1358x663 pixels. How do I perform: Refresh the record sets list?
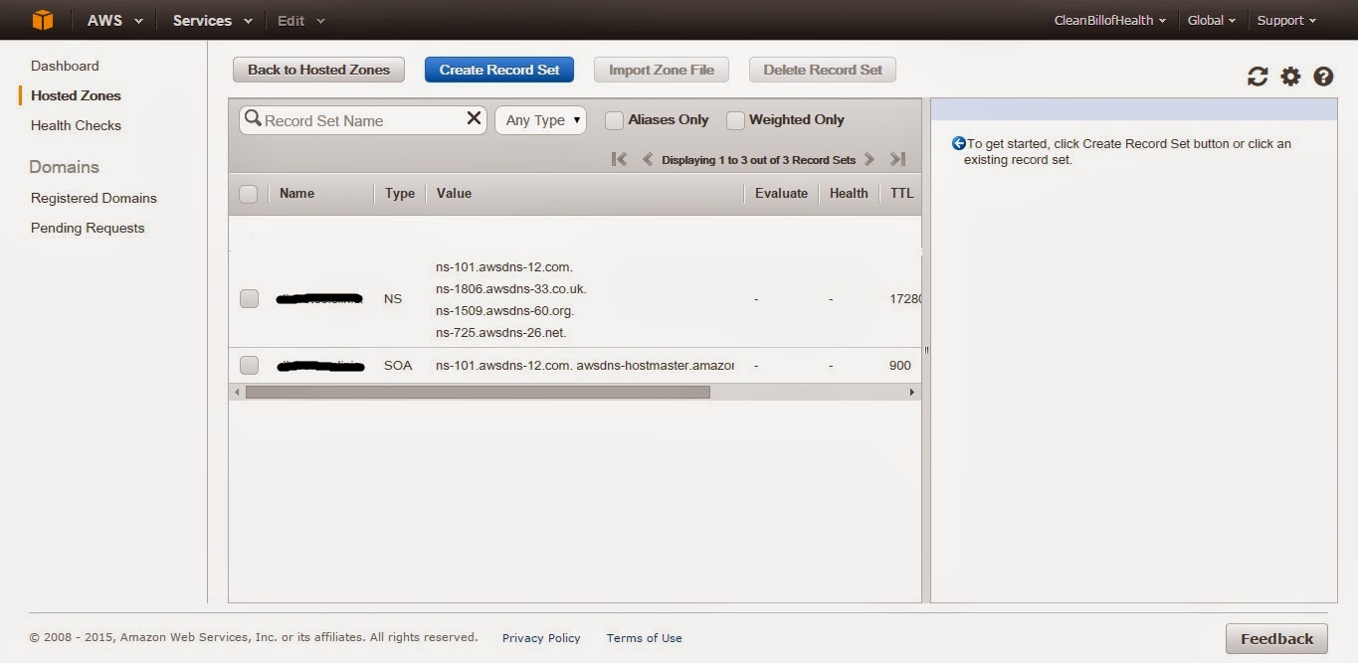(1258, 77)
